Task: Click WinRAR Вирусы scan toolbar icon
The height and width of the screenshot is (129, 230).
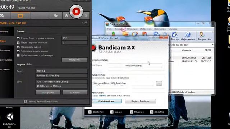Action: [202, 36]
